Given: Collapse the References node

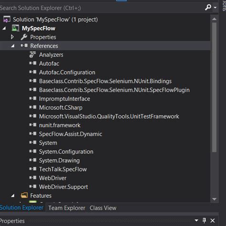Looking at the screenshot, I should click(13, 46).
